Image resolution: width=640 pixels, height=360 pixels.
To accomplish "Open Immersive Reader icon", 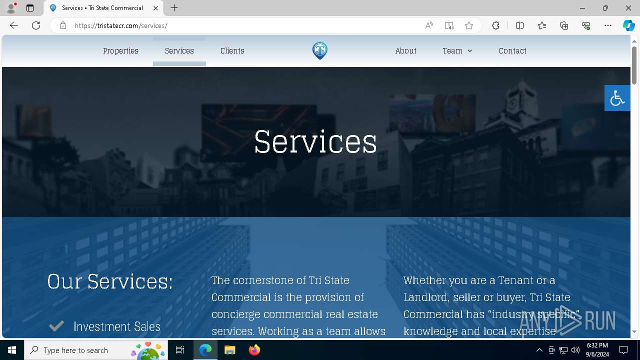I will (x=449, y=25).
